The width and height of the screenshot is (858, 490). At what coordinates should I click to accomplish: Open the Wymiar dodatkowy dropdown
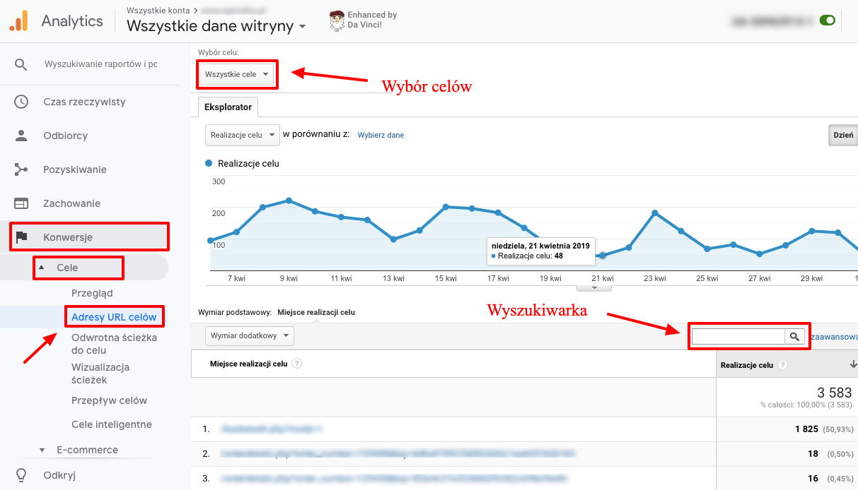[249, 336]
